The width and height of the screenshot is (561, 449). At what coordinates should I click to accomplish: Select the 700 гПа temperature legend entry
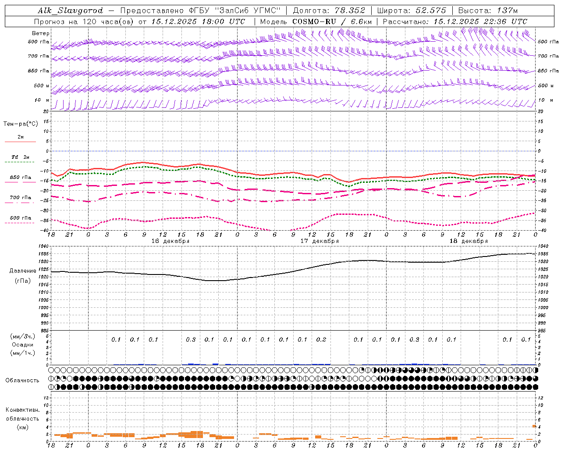(21, 197)
